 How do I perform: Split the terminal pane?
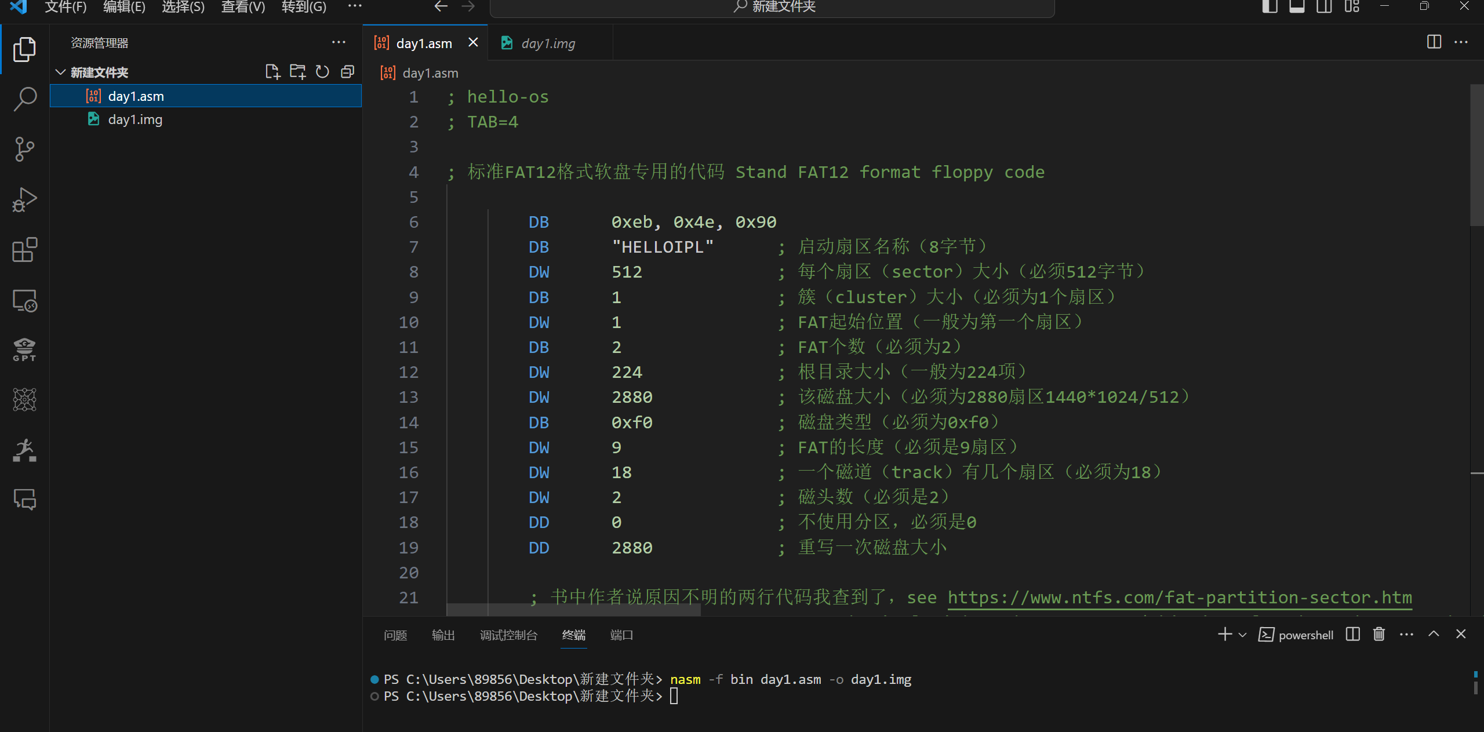click(x=1353, y=635)
